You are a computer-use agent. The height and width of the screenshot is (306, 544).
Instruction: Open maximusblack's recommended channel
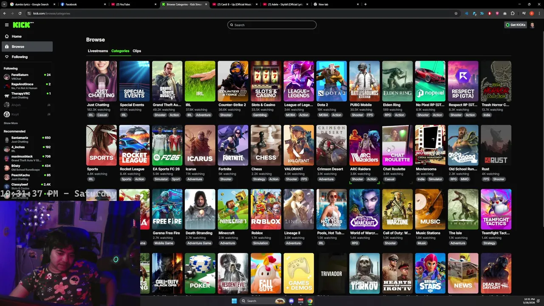click(26, 159)
